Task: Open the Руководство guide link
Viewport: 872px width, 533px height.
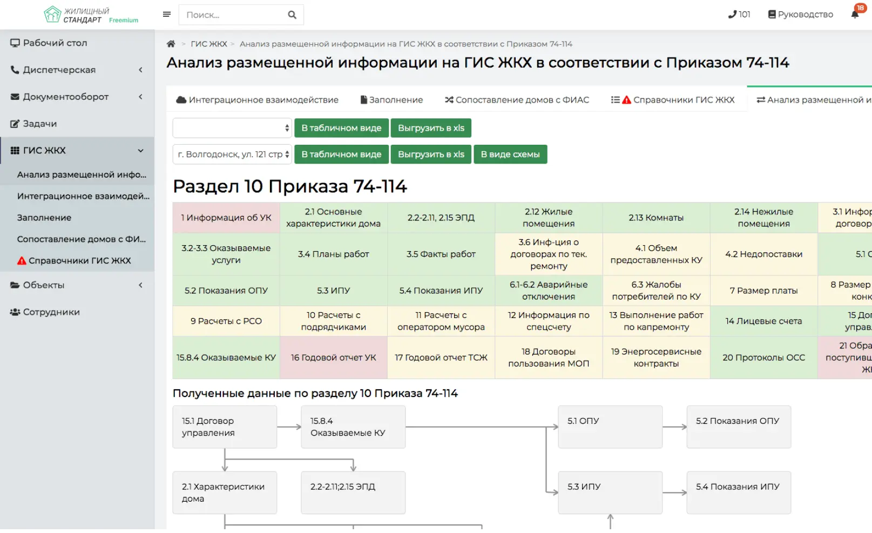Action: coord(800,15)
